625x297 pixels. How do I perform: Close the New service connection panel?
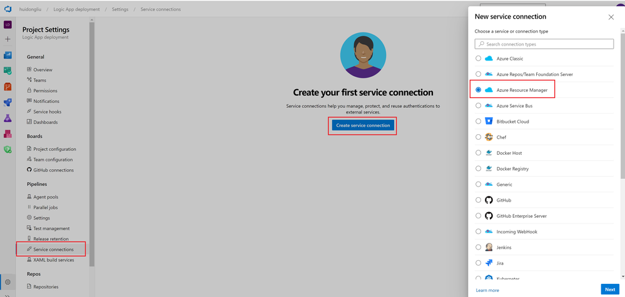click(x=611, y=17)
